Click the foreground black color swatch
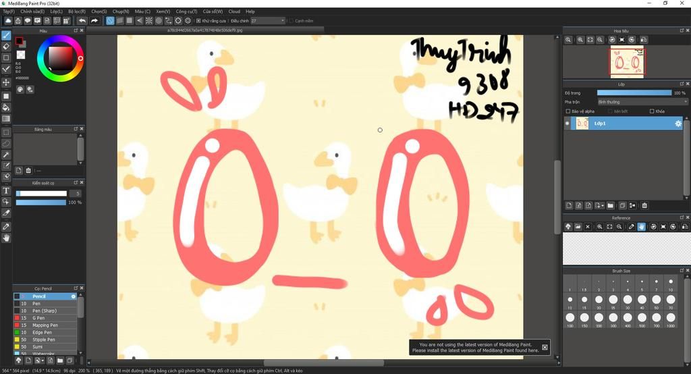Screen dimensions: 691x374 (x=19, y=41)
